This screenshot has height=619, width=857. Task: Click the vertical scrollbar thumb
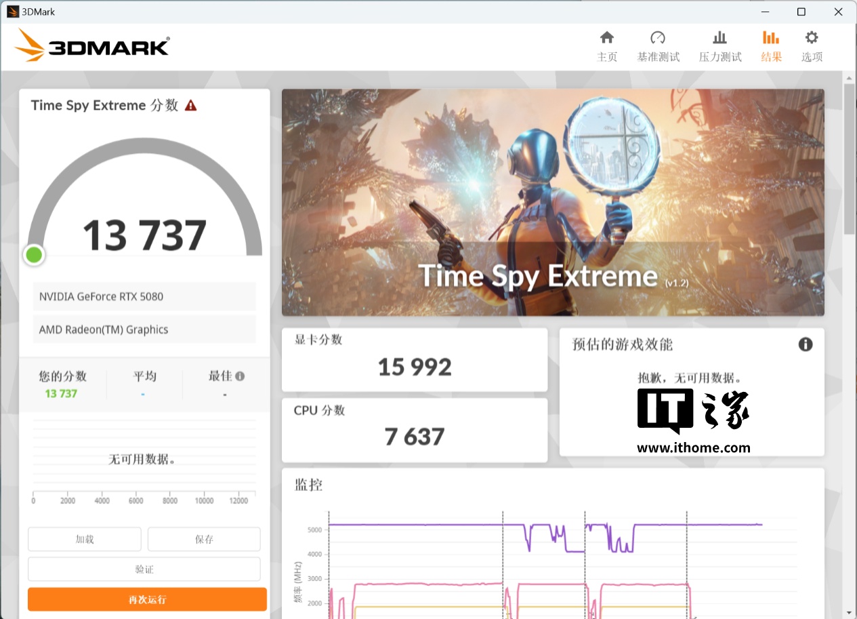(849, 156)
